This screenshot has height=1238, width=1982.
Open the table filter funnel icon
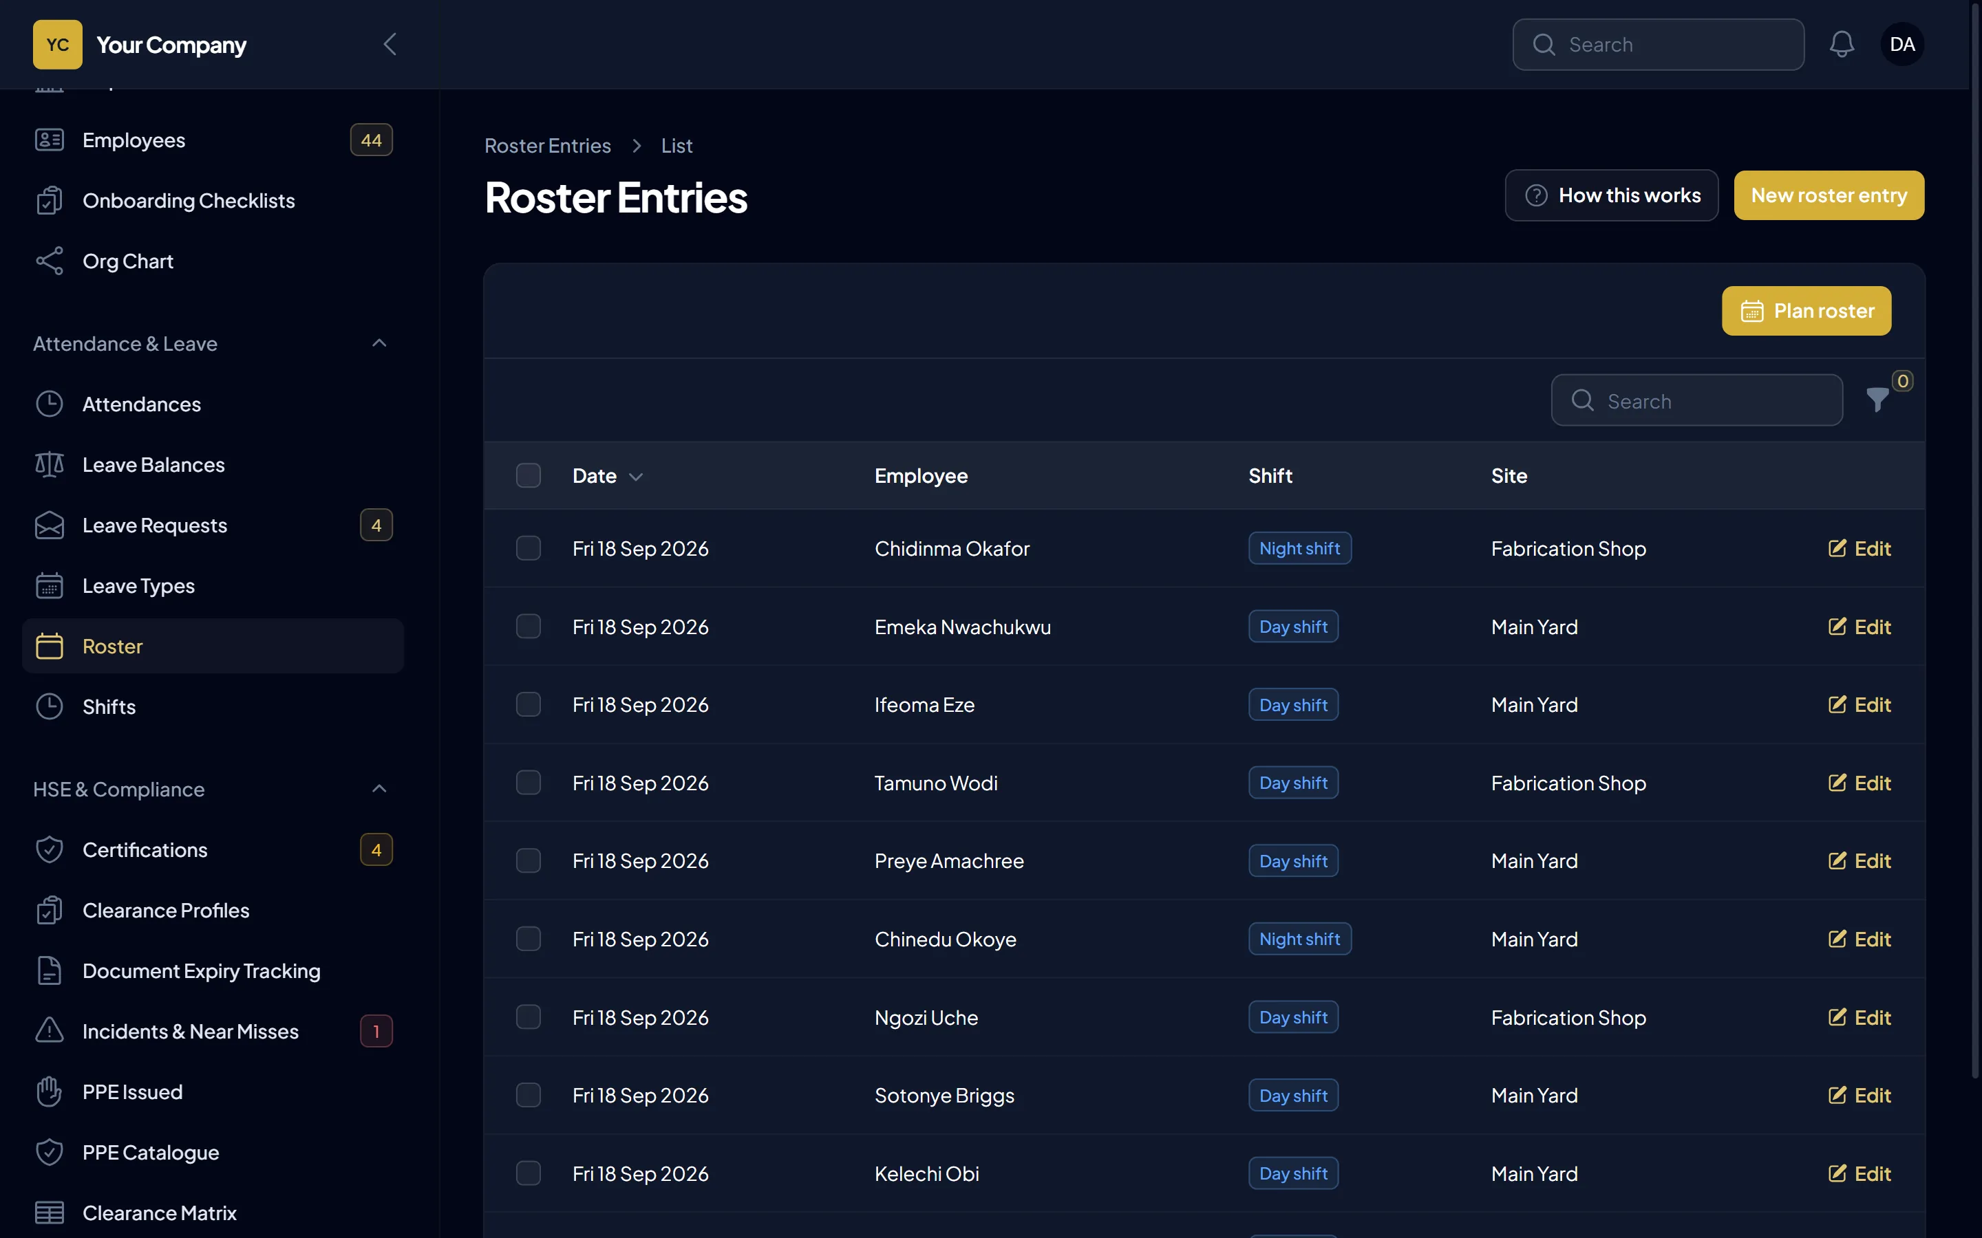[x=1877, y=400]
